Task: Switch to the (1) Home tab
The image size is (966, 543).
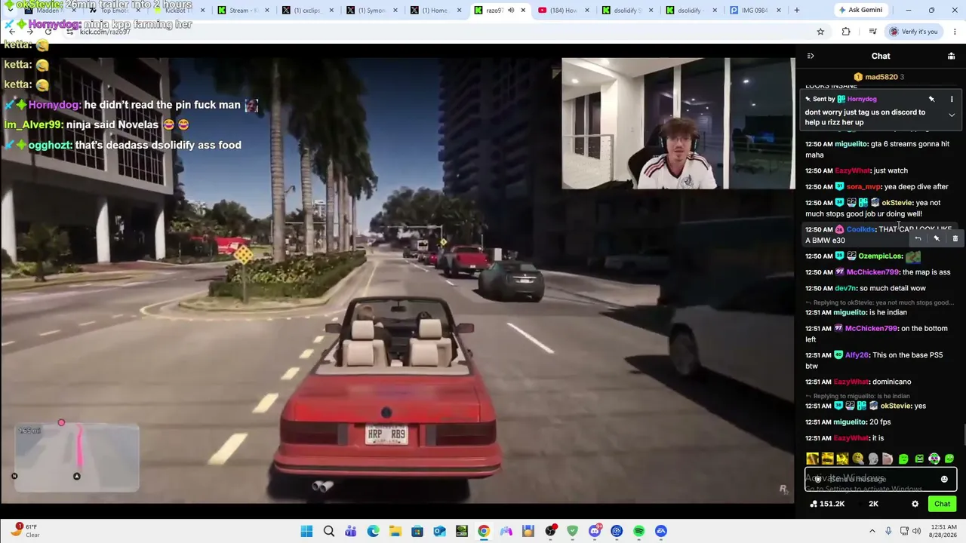Action: (x=435, y=11)
